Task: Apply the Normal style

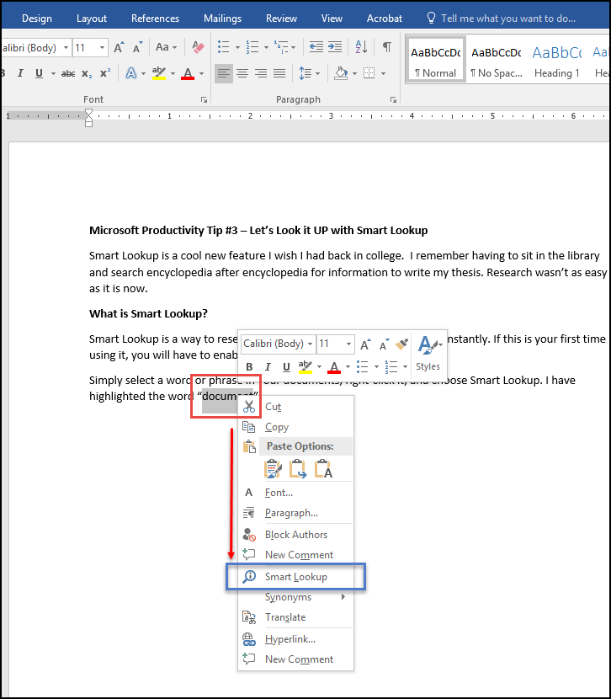Action: tap(436, 60)
